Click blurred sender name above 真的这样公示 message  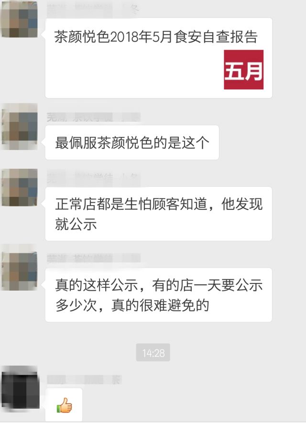[93, 258]
